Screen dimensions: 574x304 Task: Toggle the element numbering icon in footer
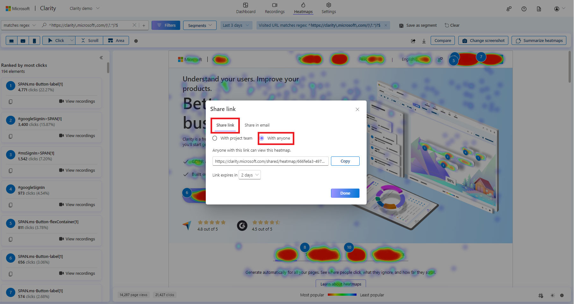click(x=541, y=295)
